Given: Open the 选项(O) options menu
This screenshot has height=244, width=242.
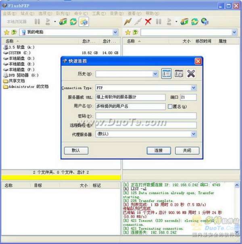Looking at the screenshot, I should point(45,14).
